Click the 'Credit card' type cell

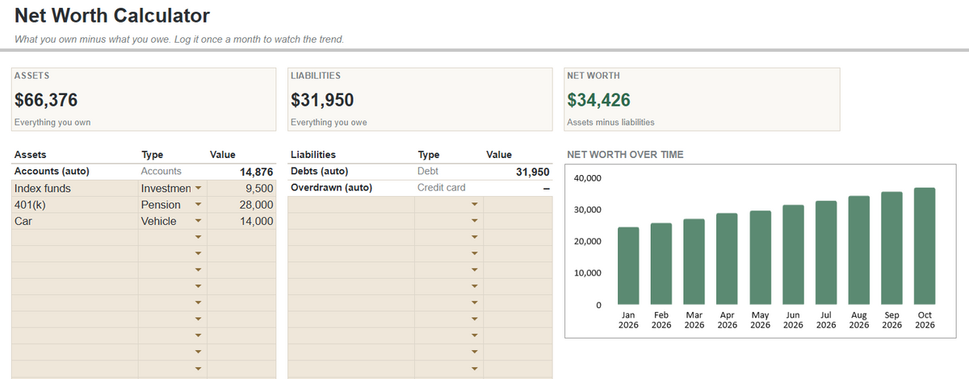pos(449,188)
